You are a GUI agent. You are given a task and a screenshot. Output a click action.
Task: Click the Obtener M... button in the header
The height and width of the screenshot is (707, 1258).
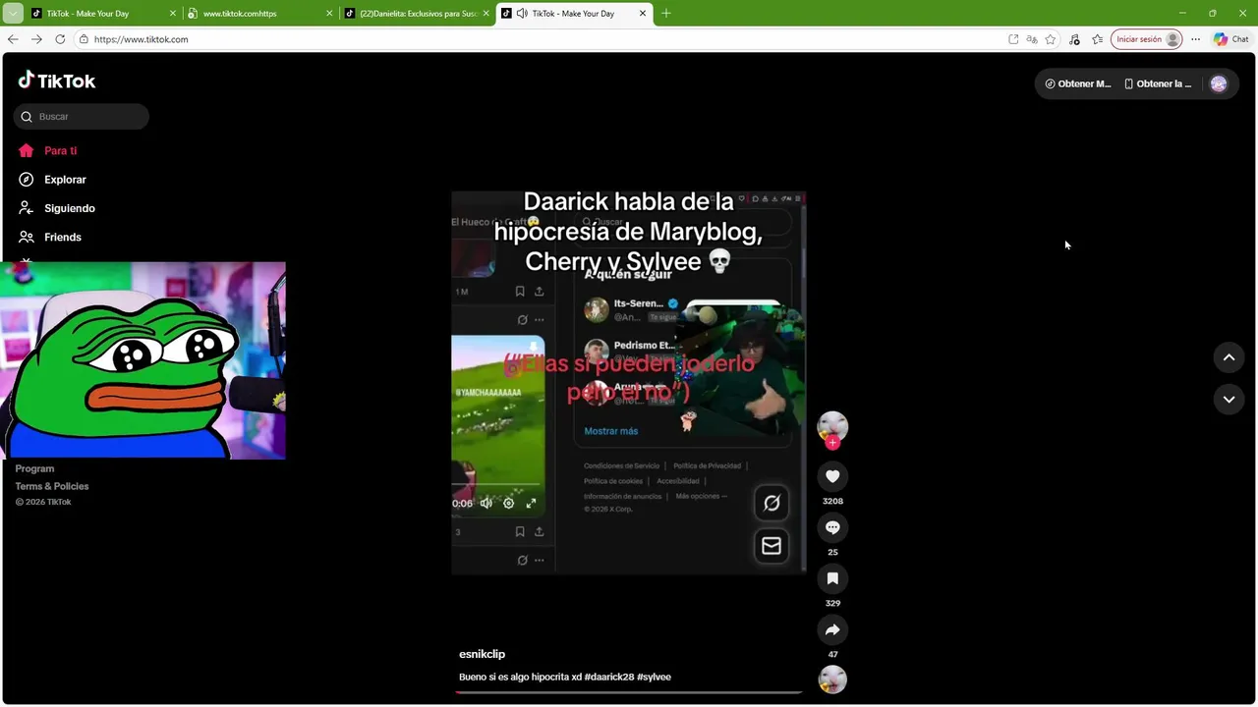[1077, 83]
